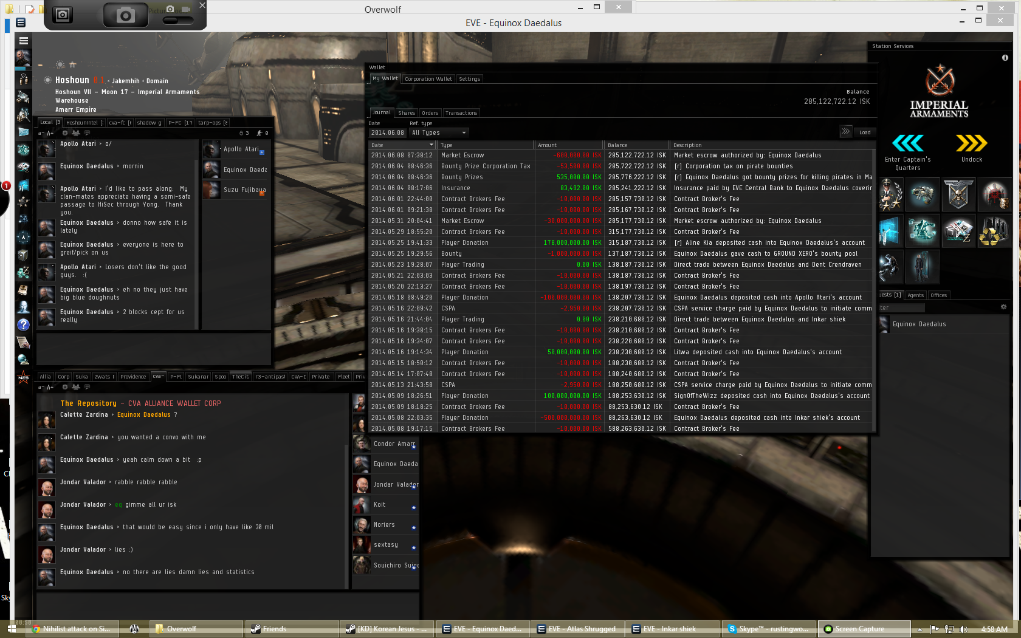Screen dimensions: 1021x638
Task: Open Friends window from the taskbar
Action: tap(291, 629)
